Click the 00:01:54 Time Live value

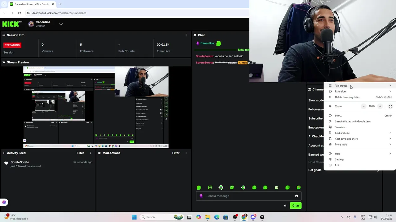[163, 45]
